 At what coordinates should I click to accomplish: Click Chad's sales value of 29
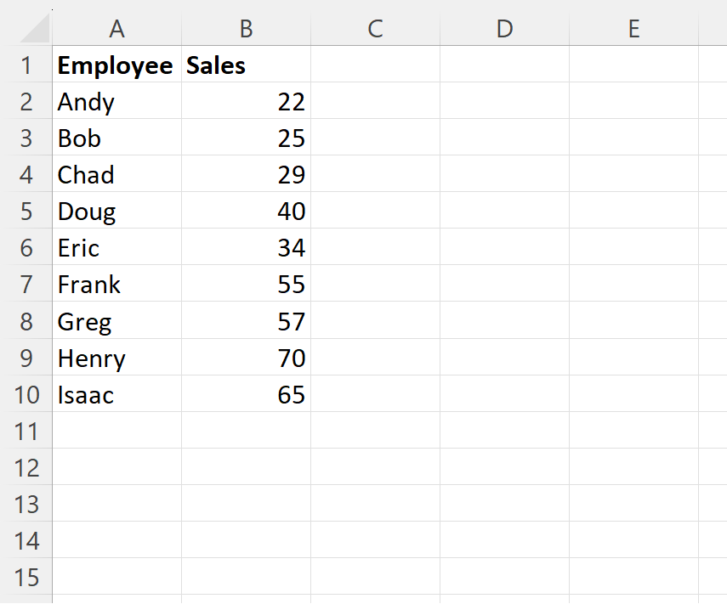tap(246, 175)
